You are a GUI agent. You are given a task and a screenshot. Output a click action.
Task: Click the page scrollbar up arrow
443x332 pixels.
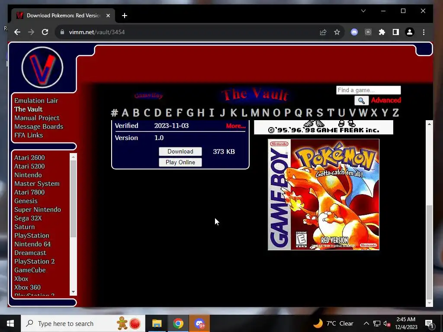click(429, 124)
